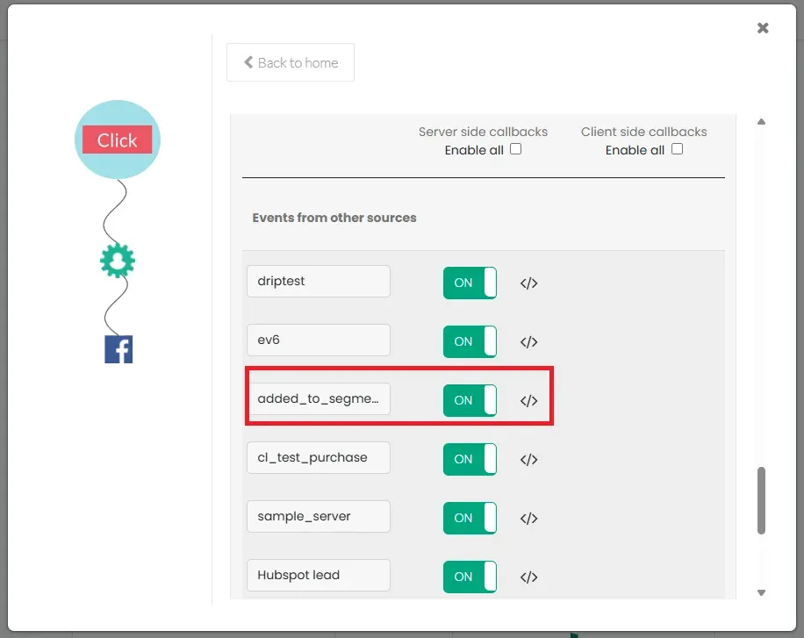Click the Back to home button
The image size is (804, 638).
coord(291,62)
